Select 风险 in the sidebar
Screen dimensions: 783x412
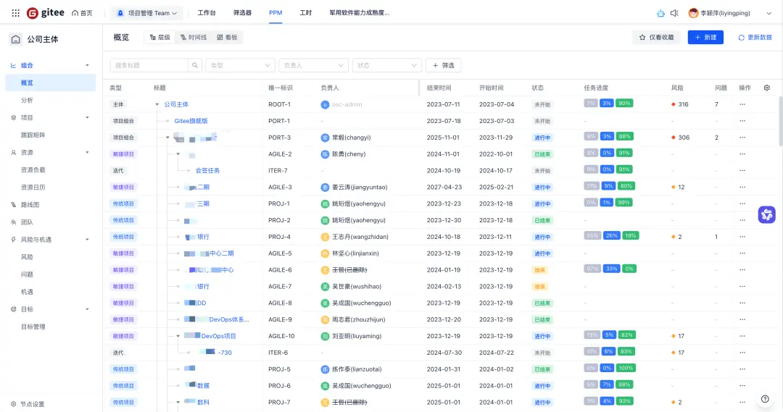pos(27,257)
